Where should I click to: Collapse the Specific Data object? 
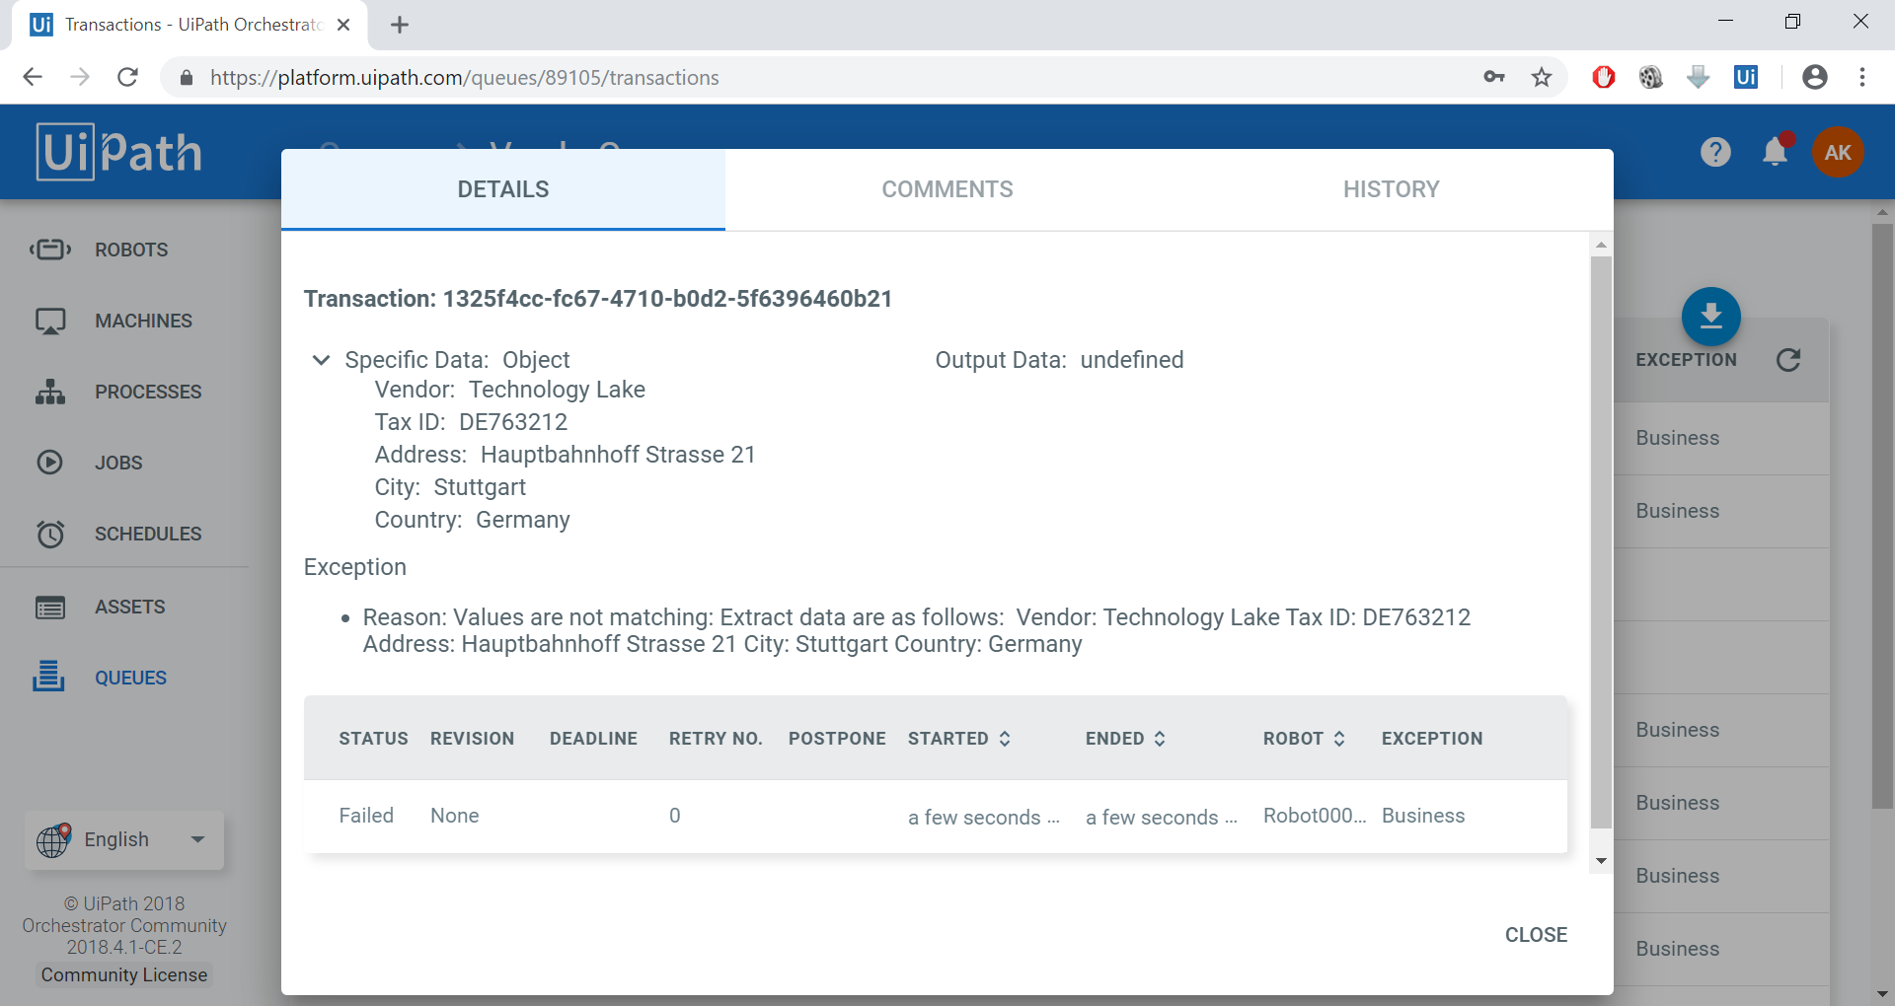click(321, 360)
